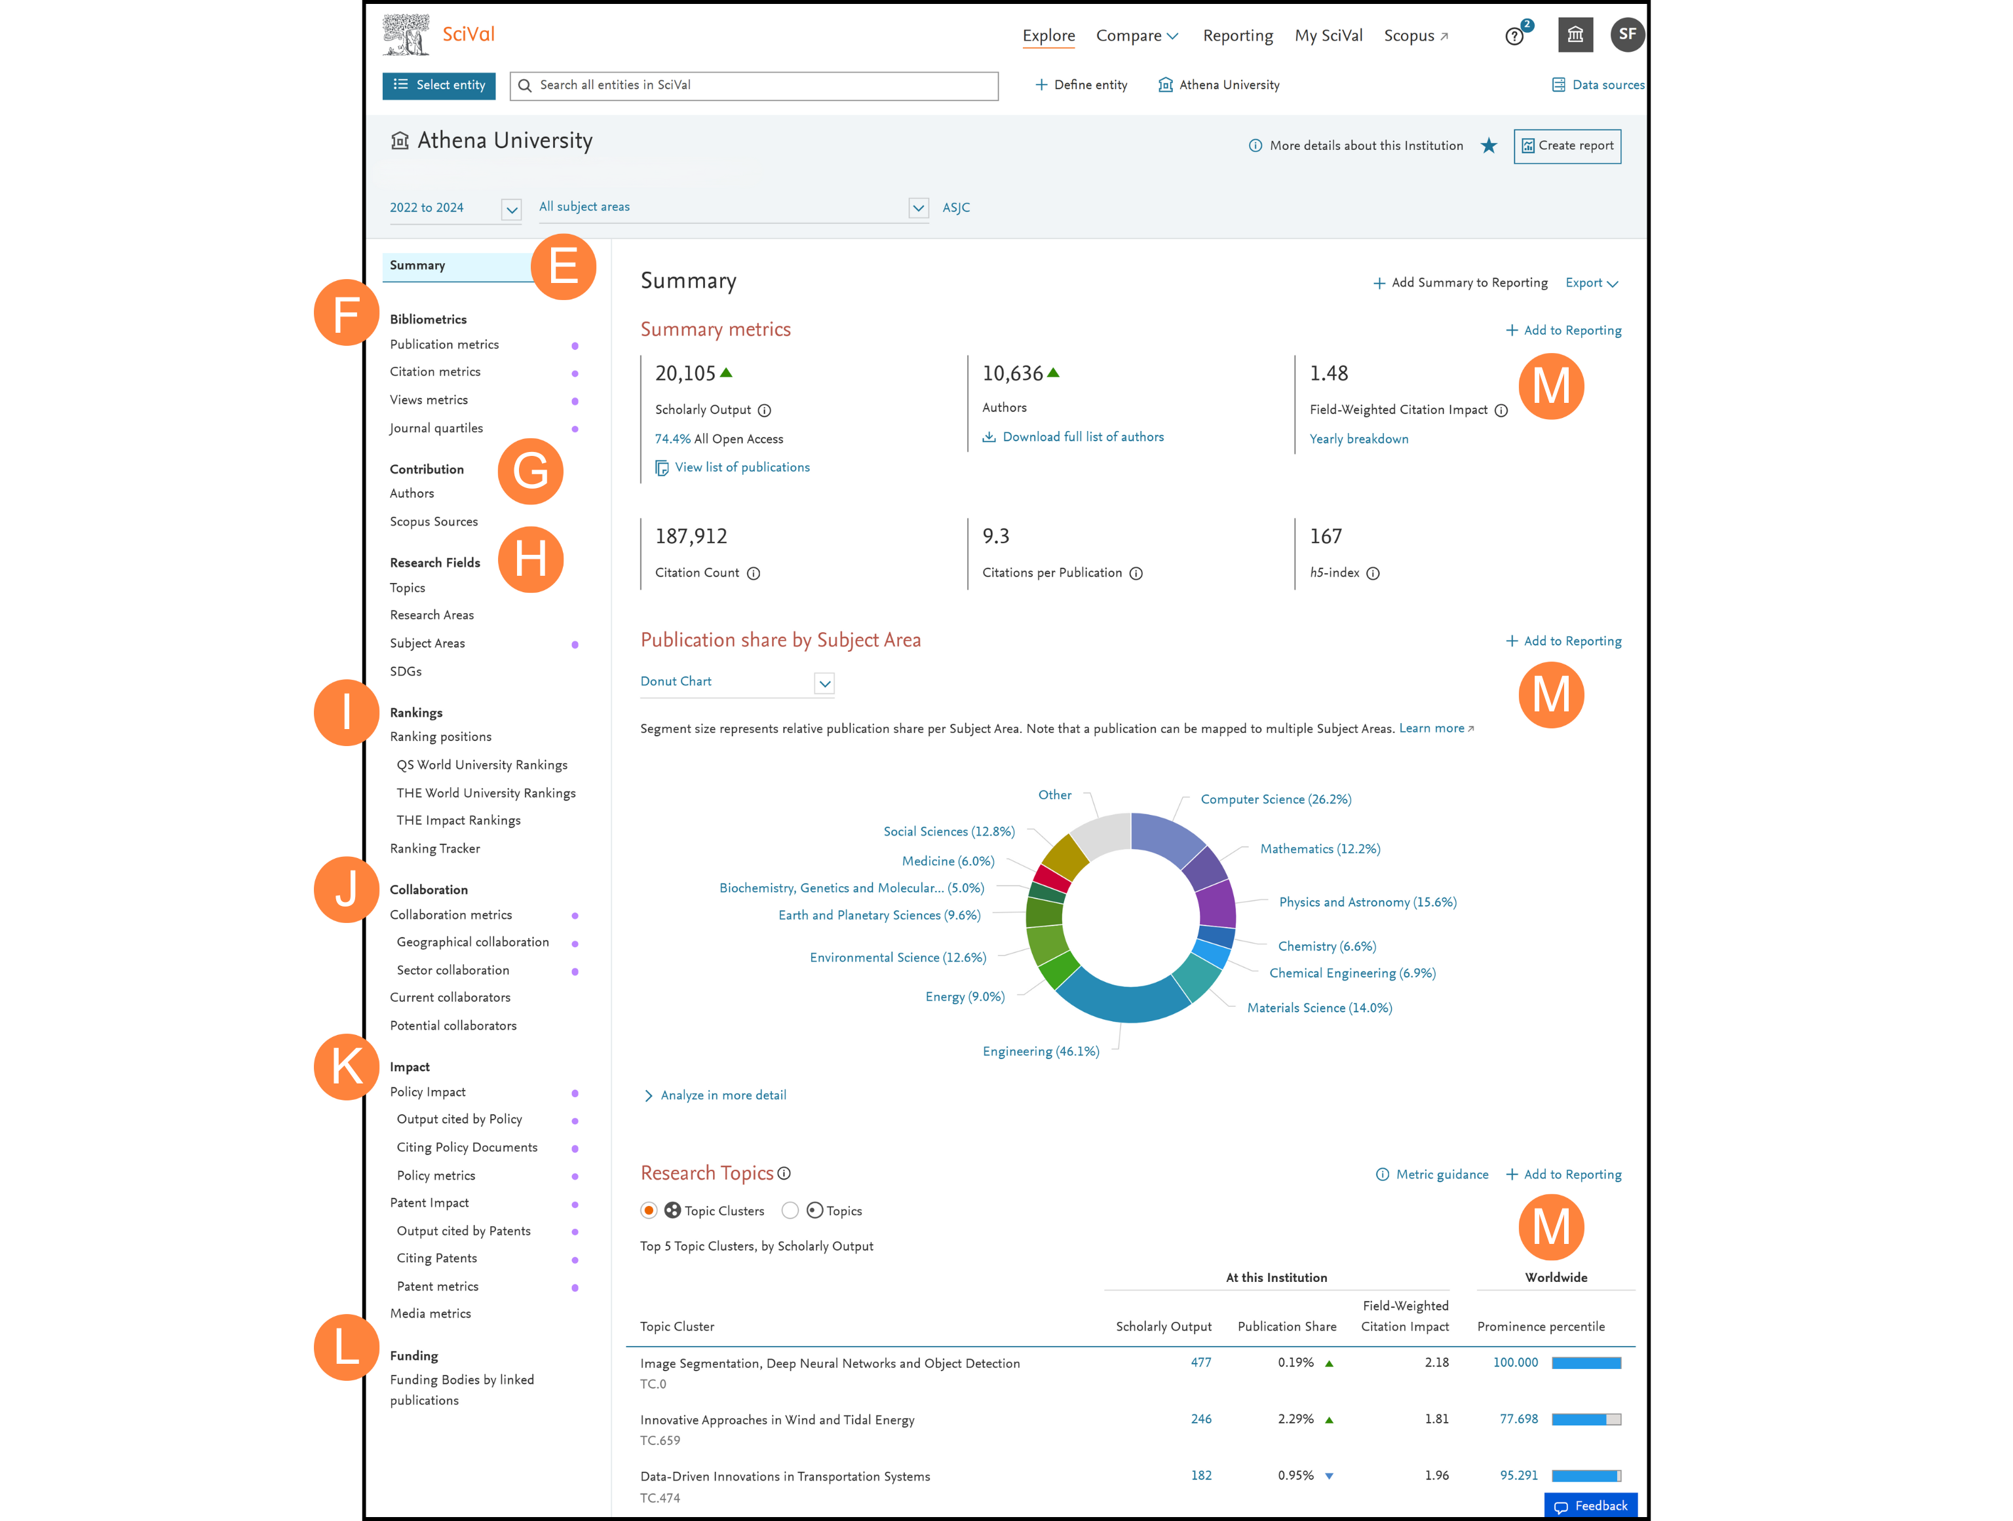Click the institution building icon in header
This screenshot has height=1521, width=2013.
point(1575,35)
